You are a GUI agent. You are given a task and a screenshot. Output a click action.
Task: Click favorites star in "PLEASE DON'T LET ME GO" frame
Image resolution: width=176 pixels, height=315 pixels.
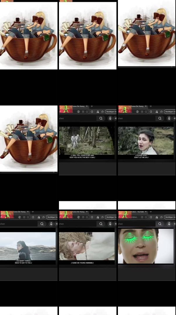click(146, 112)
